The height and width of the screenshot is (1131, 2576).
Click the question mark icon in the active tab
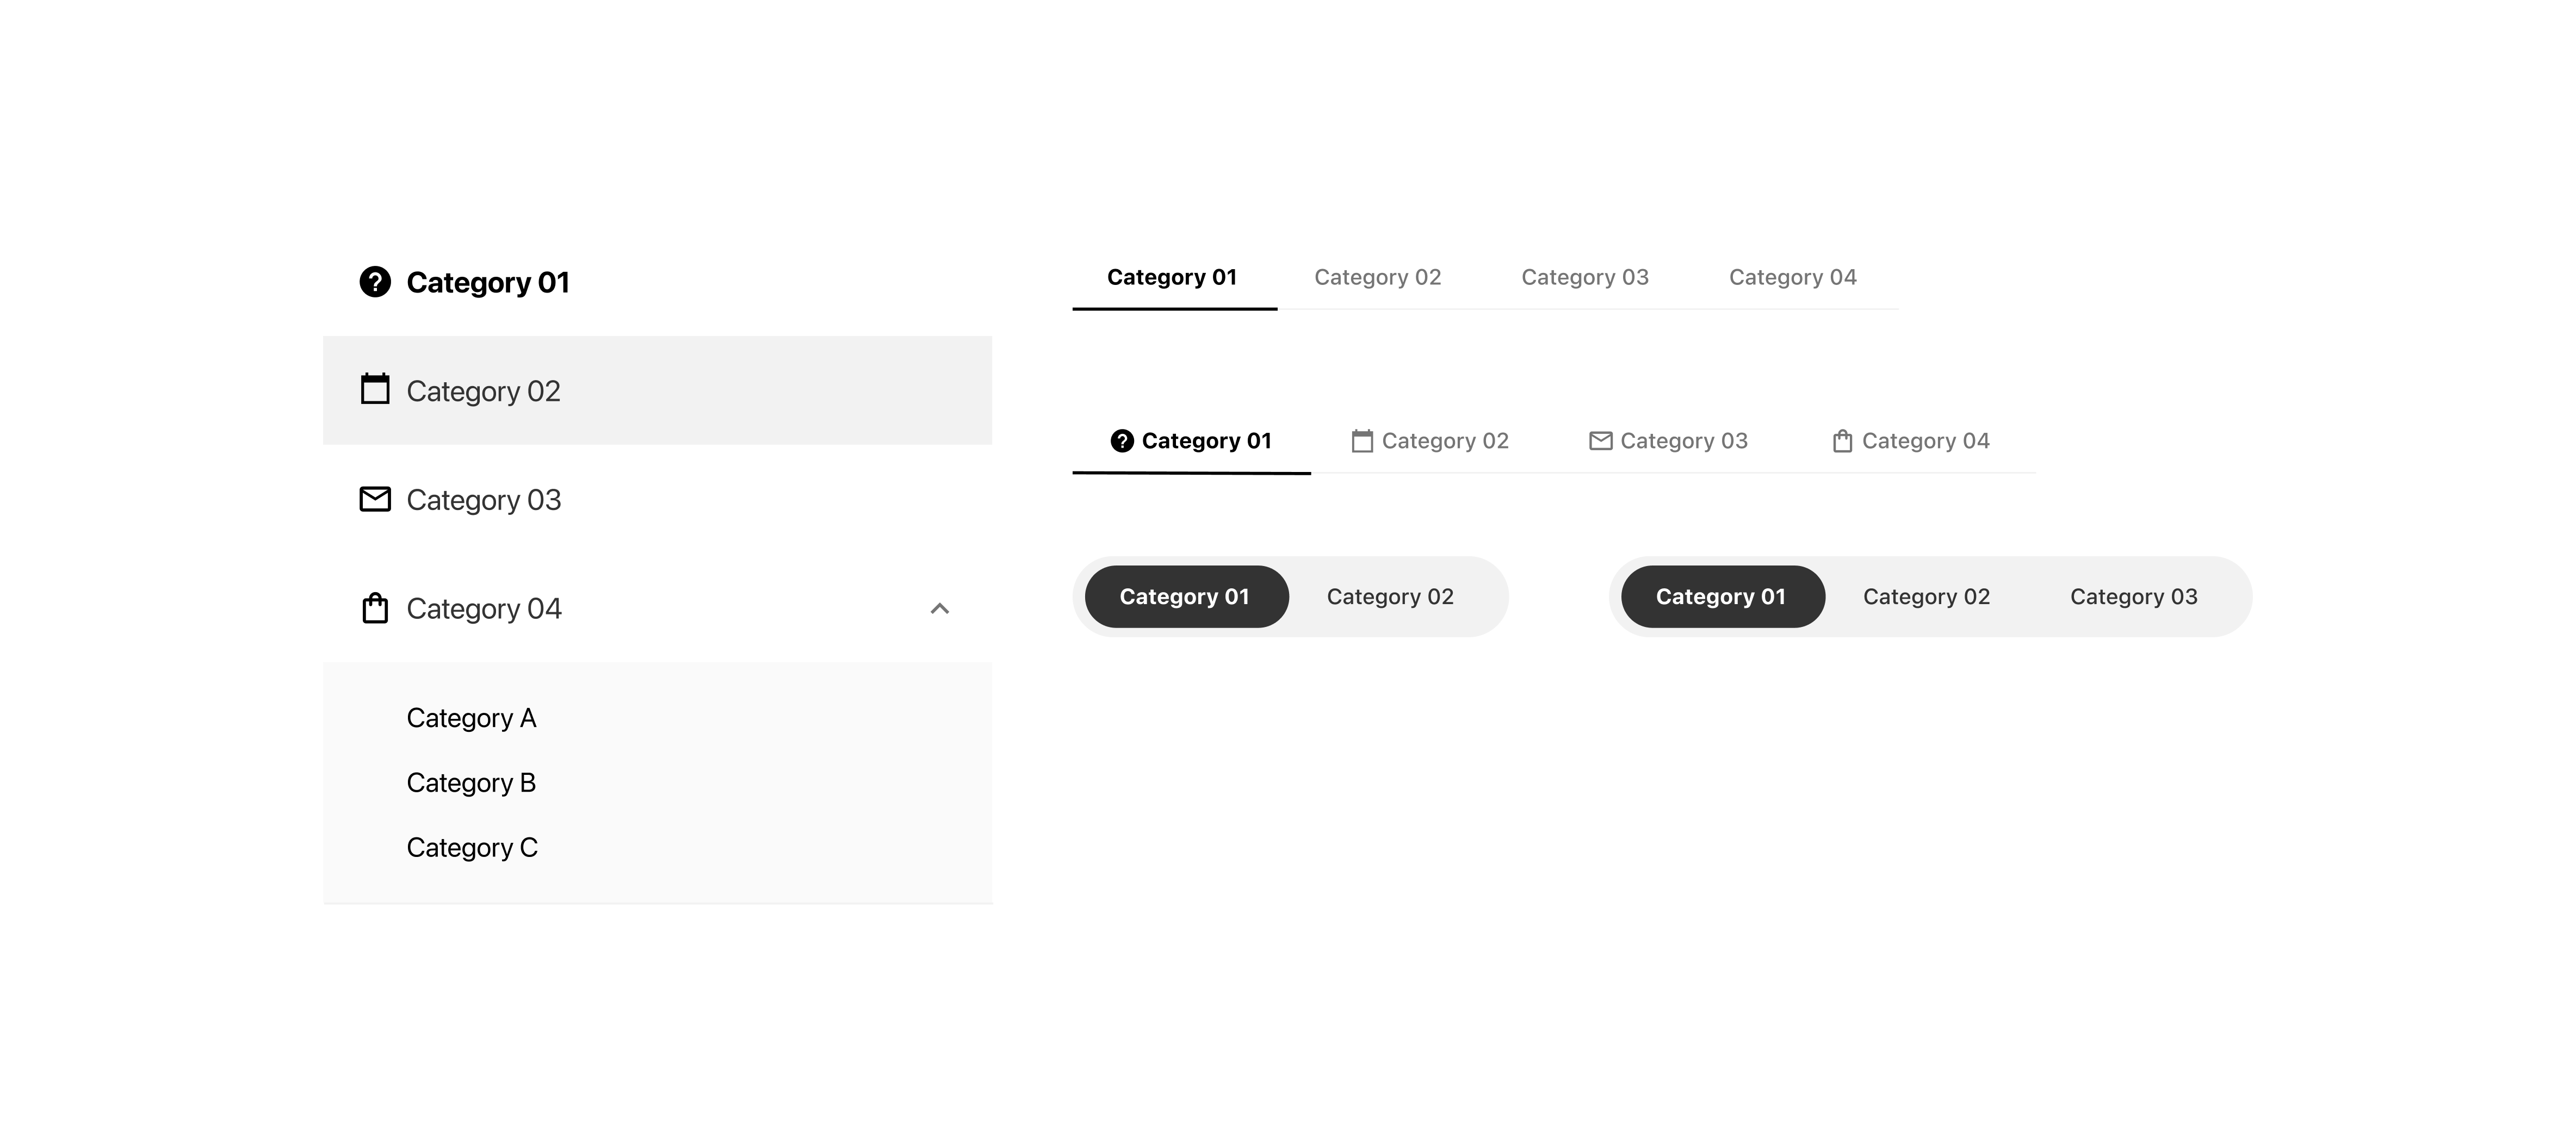(x=1123, y=440)
